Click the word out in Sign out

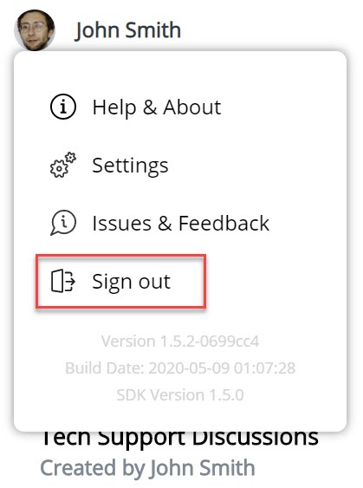[x=154, y=282]
